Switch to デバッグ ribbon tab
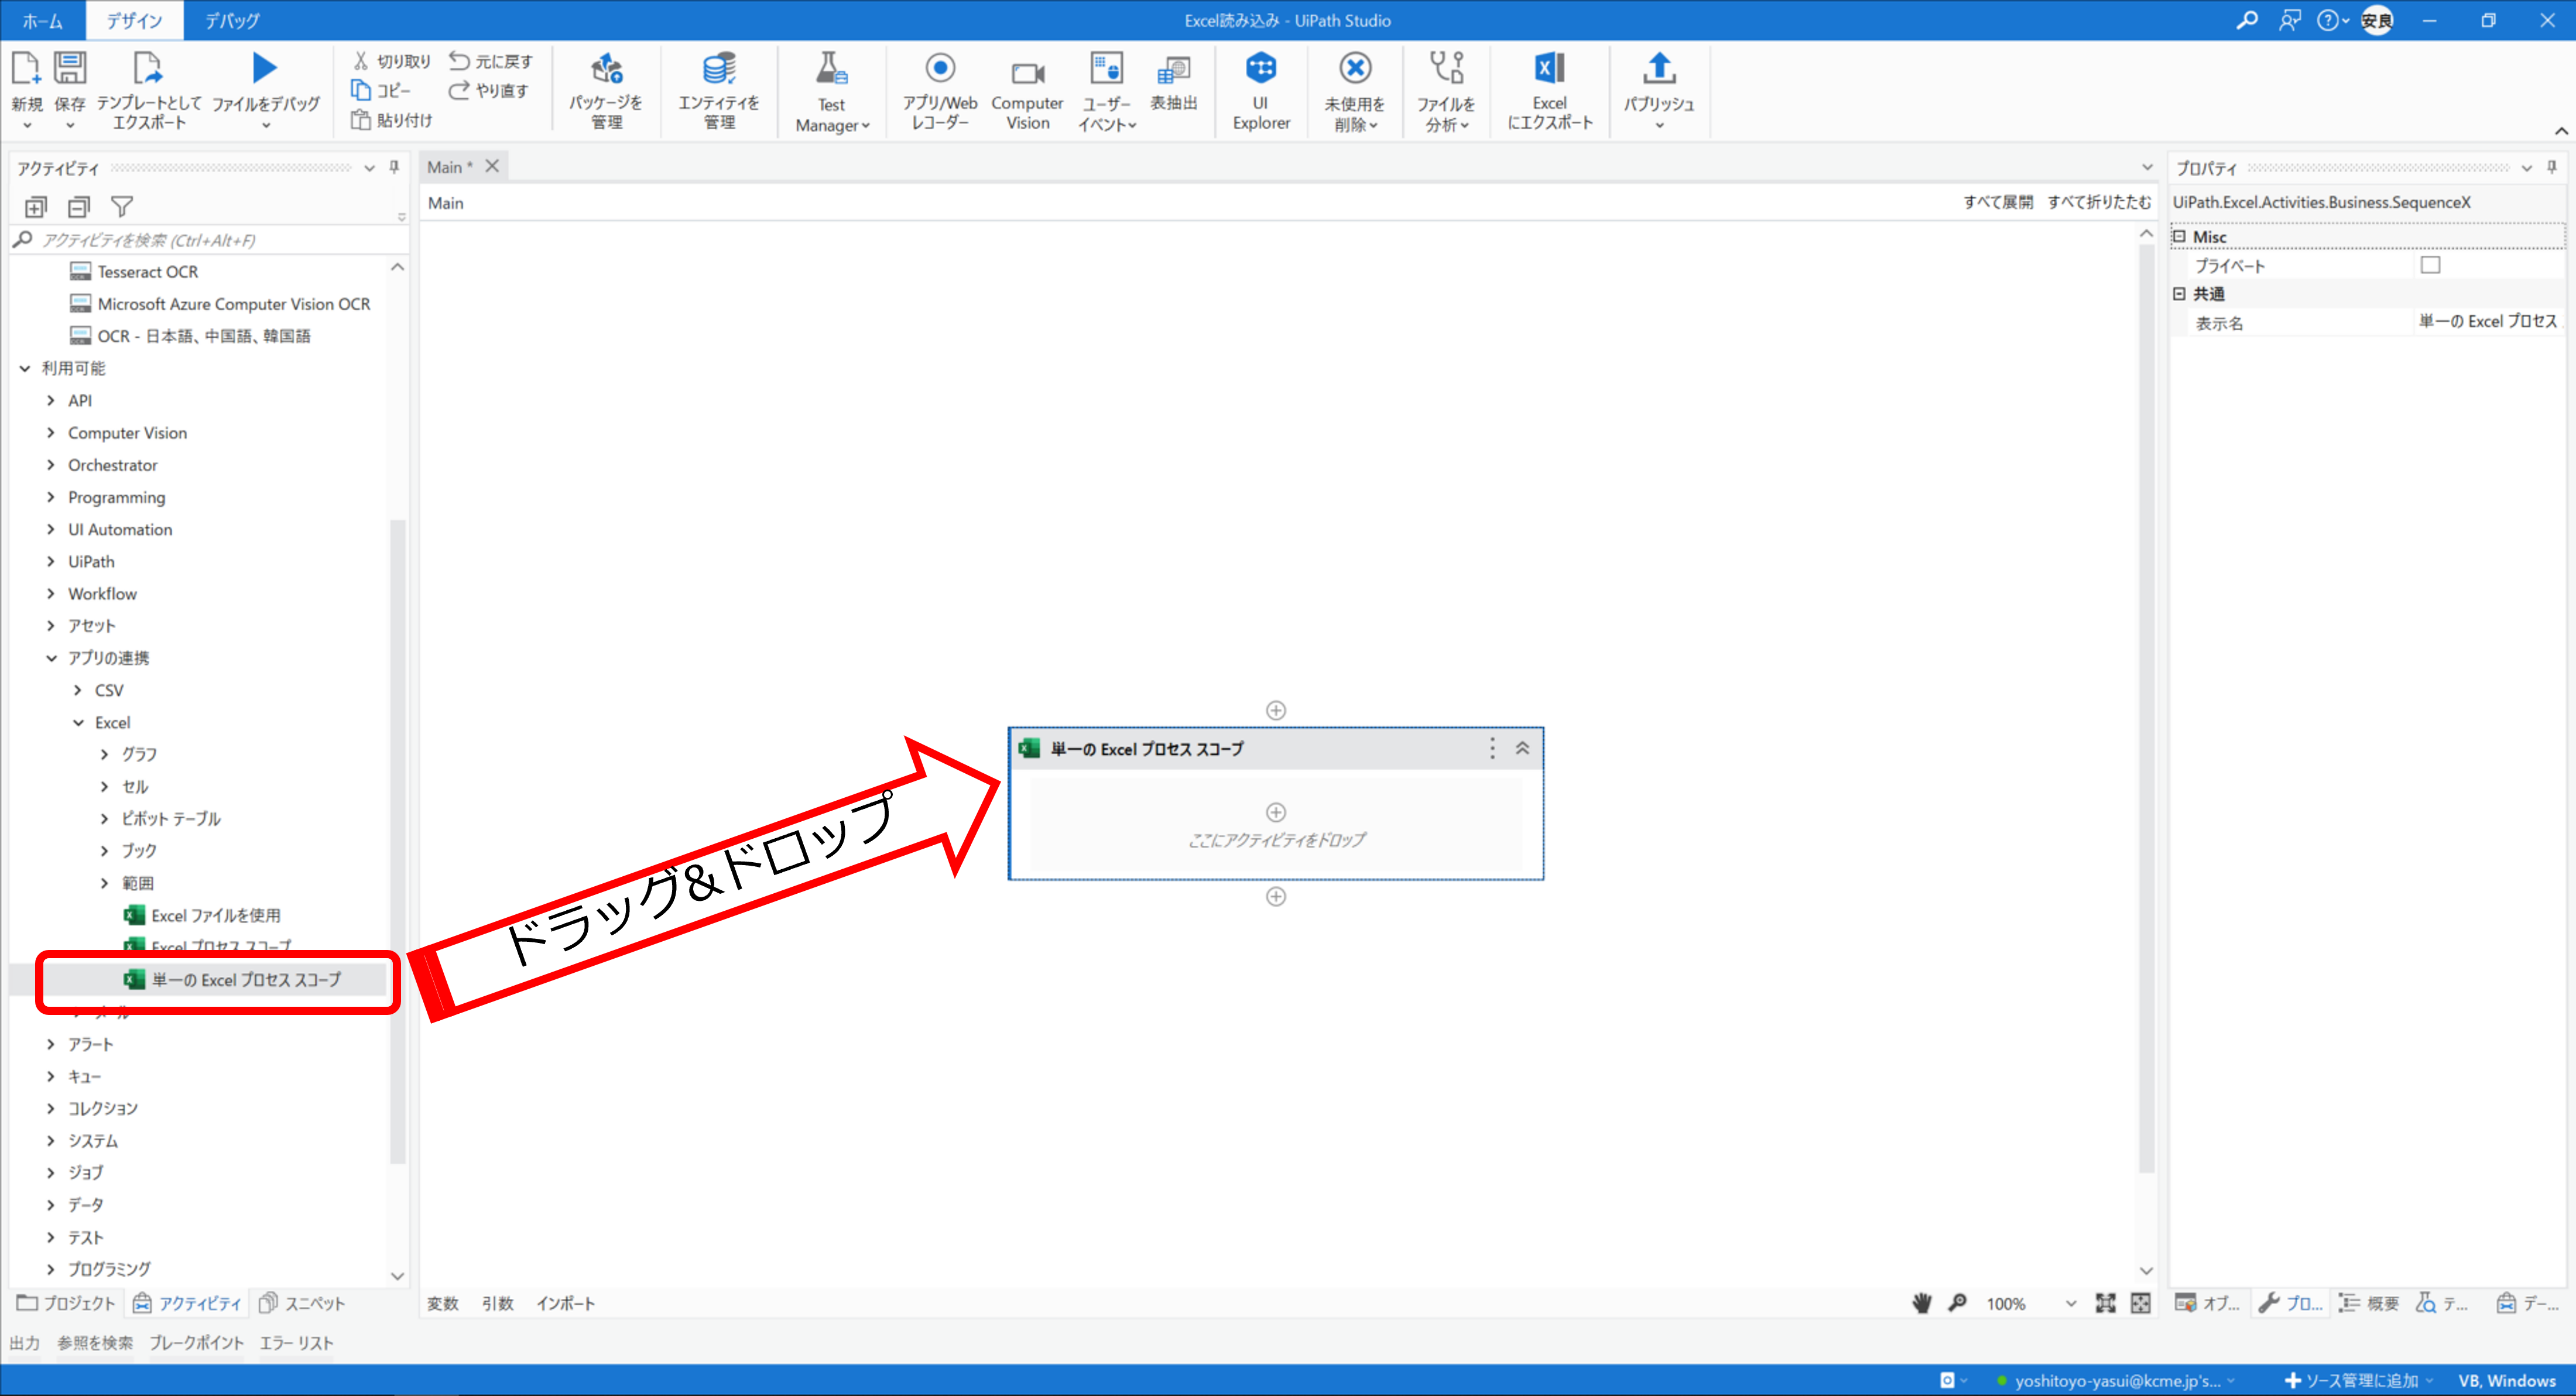This screenshot has height=1396, width=2576. coord(232,20)
